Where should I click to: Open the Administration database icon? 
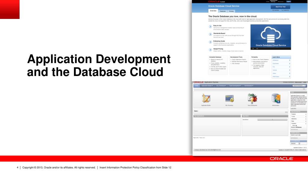pos(276,98)
